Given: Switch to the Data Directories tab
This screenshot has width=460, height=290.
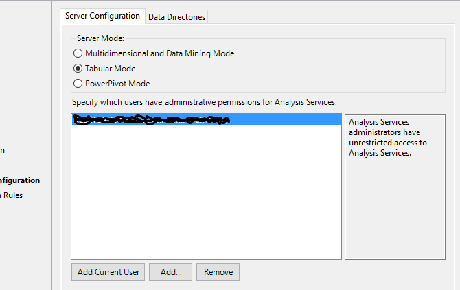Looking at the screenshot, I should 176,17.
